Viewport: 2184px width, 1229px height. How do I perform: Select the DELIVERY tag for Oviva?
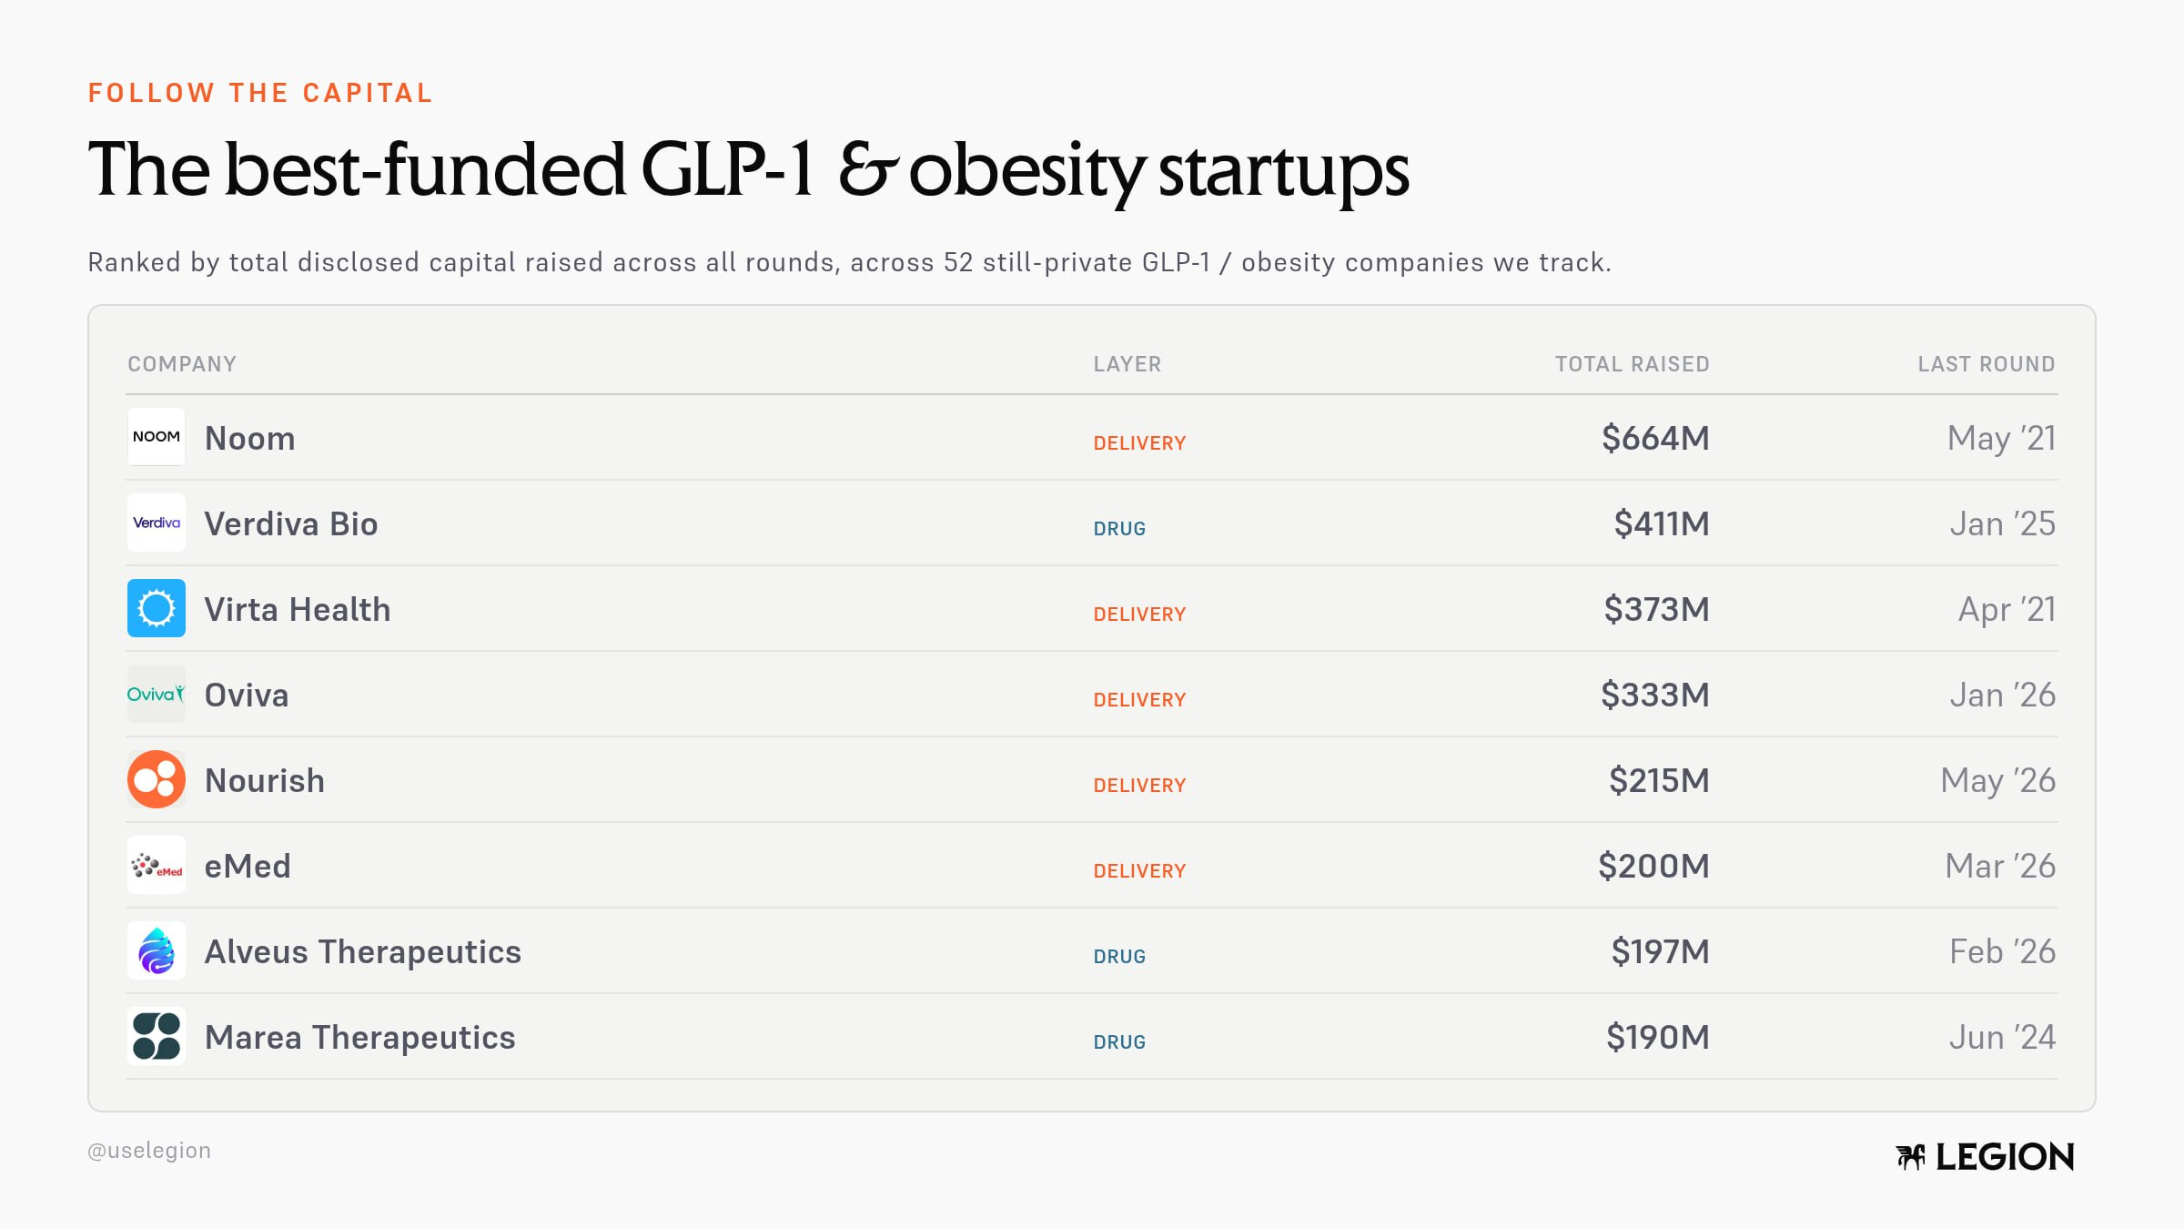tap(1139, 700)
